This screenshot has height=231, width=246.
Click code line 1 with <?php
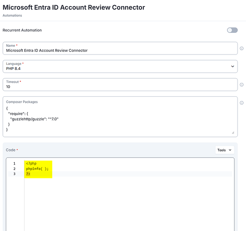(31, 163)
